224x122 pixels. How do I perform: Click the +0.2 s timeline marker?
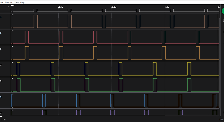(60, 7)
